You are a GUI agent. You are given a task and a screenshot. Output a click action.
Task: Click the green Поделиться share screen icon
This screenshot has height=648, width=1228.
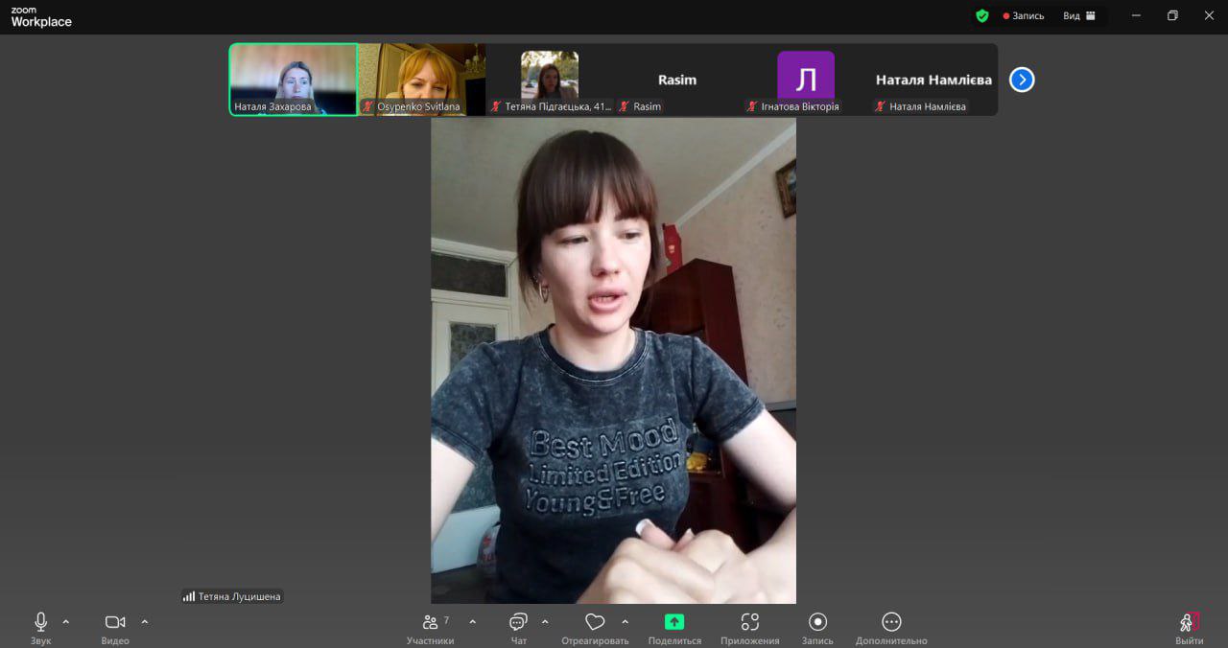[x=674, y=623]
